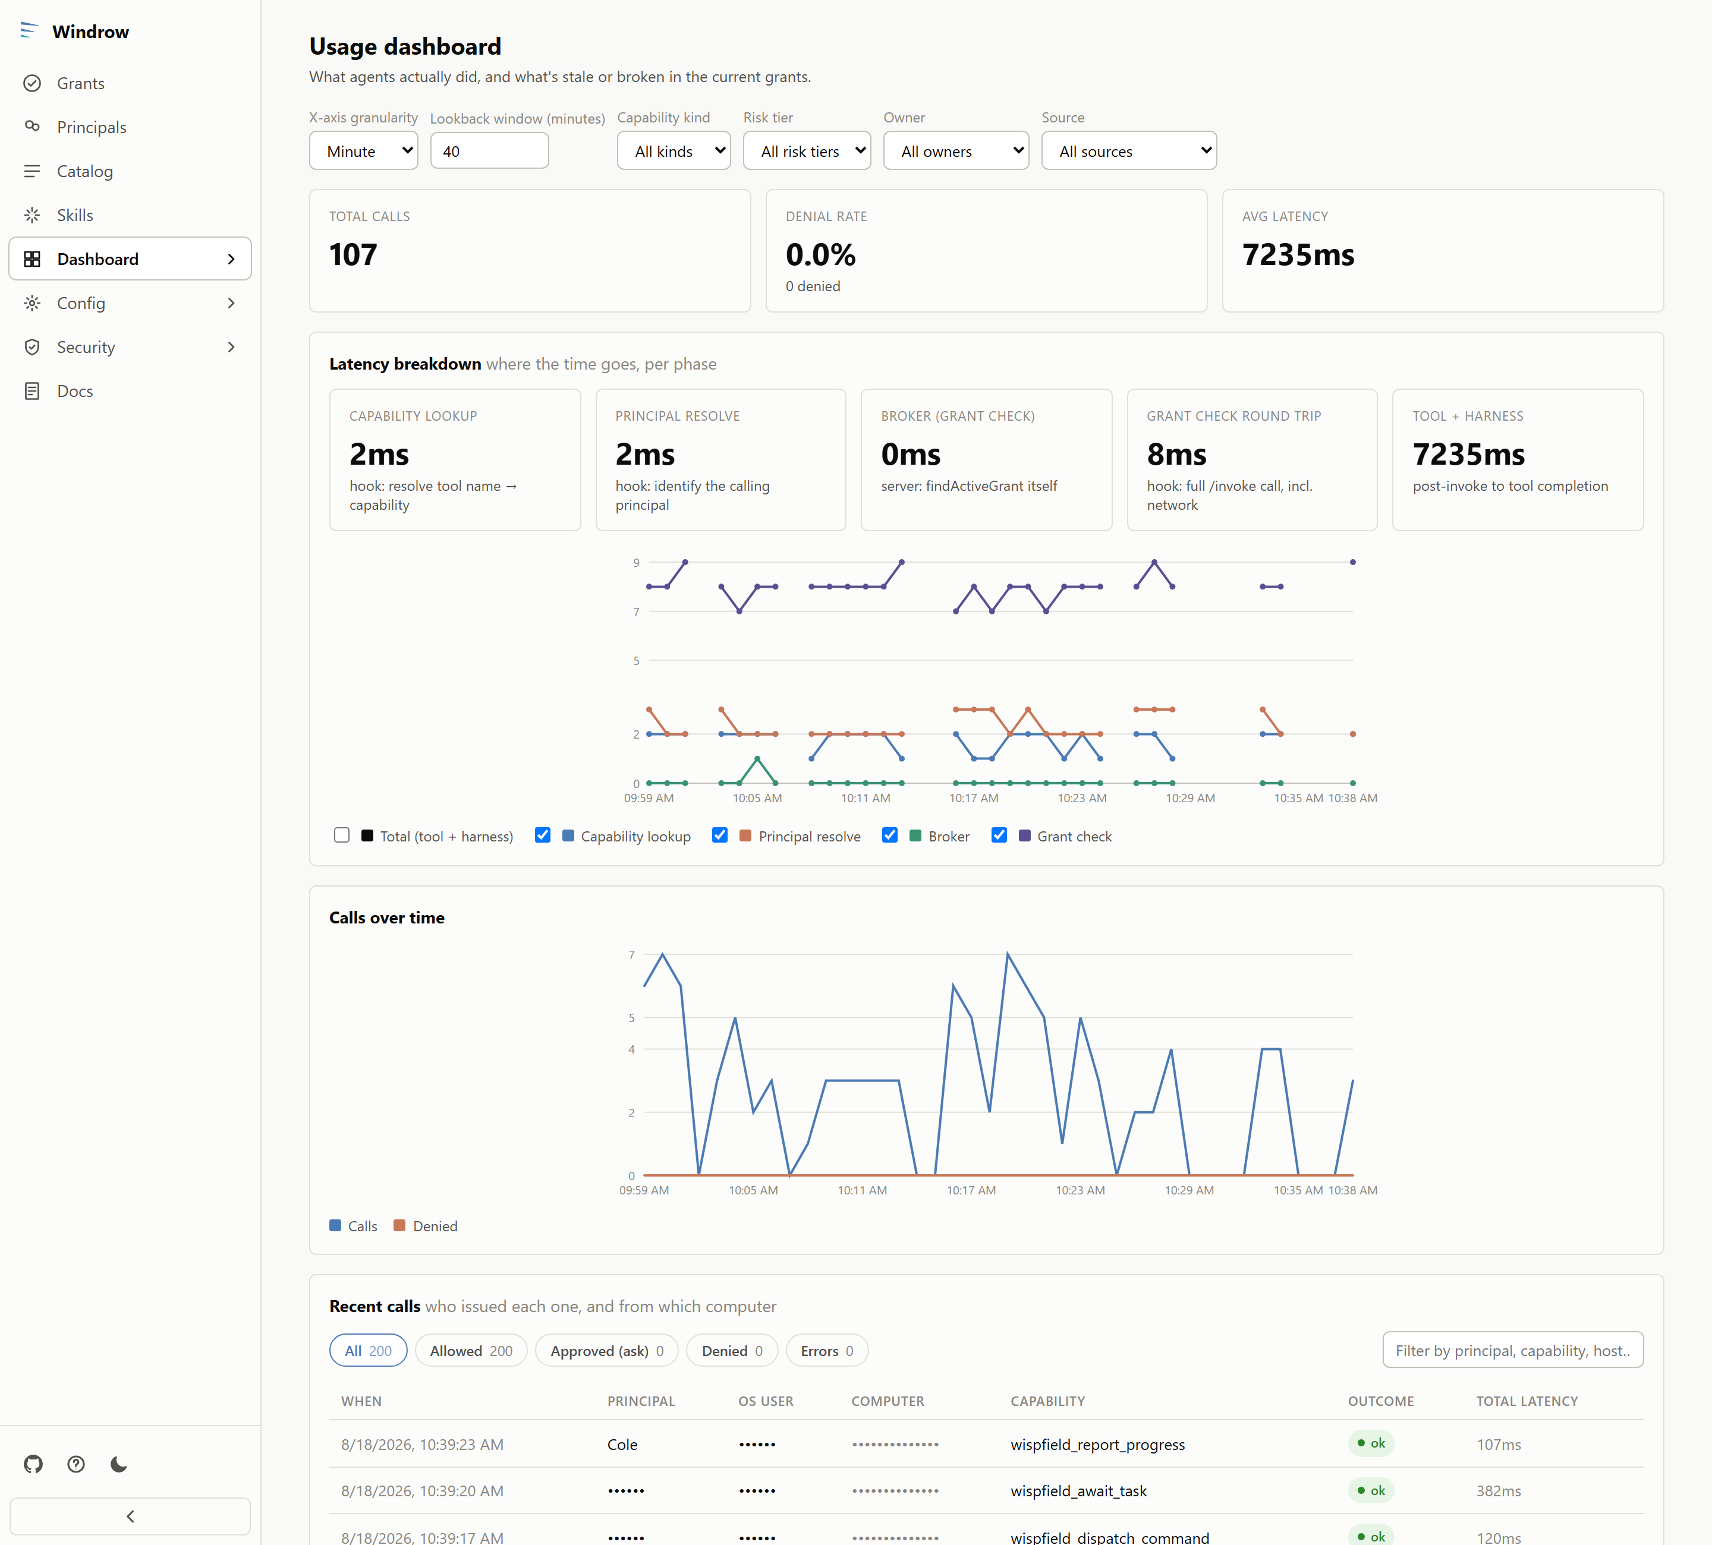Viewport: 1712px width, 1545px height.
Task: Focus the Lookback window minutes field
Action: [489, 151]
